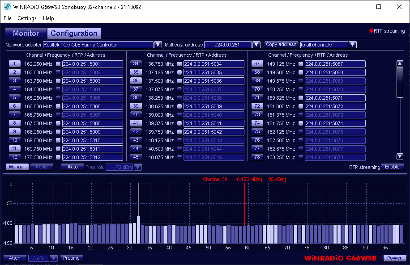Open the attenuator 3 dB dropdown
This screenshot has width=410, height=265.
tap(54, 258)
